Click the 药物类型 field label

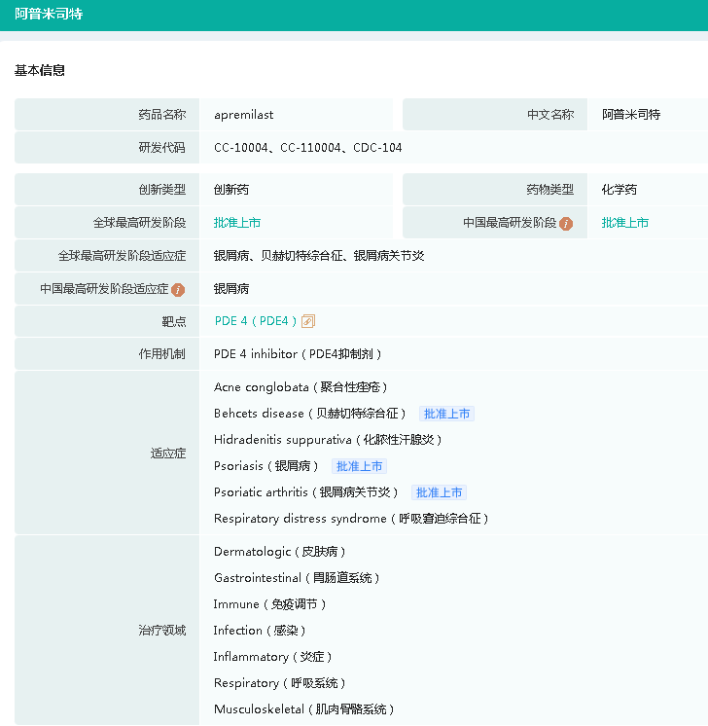[550, 190]
